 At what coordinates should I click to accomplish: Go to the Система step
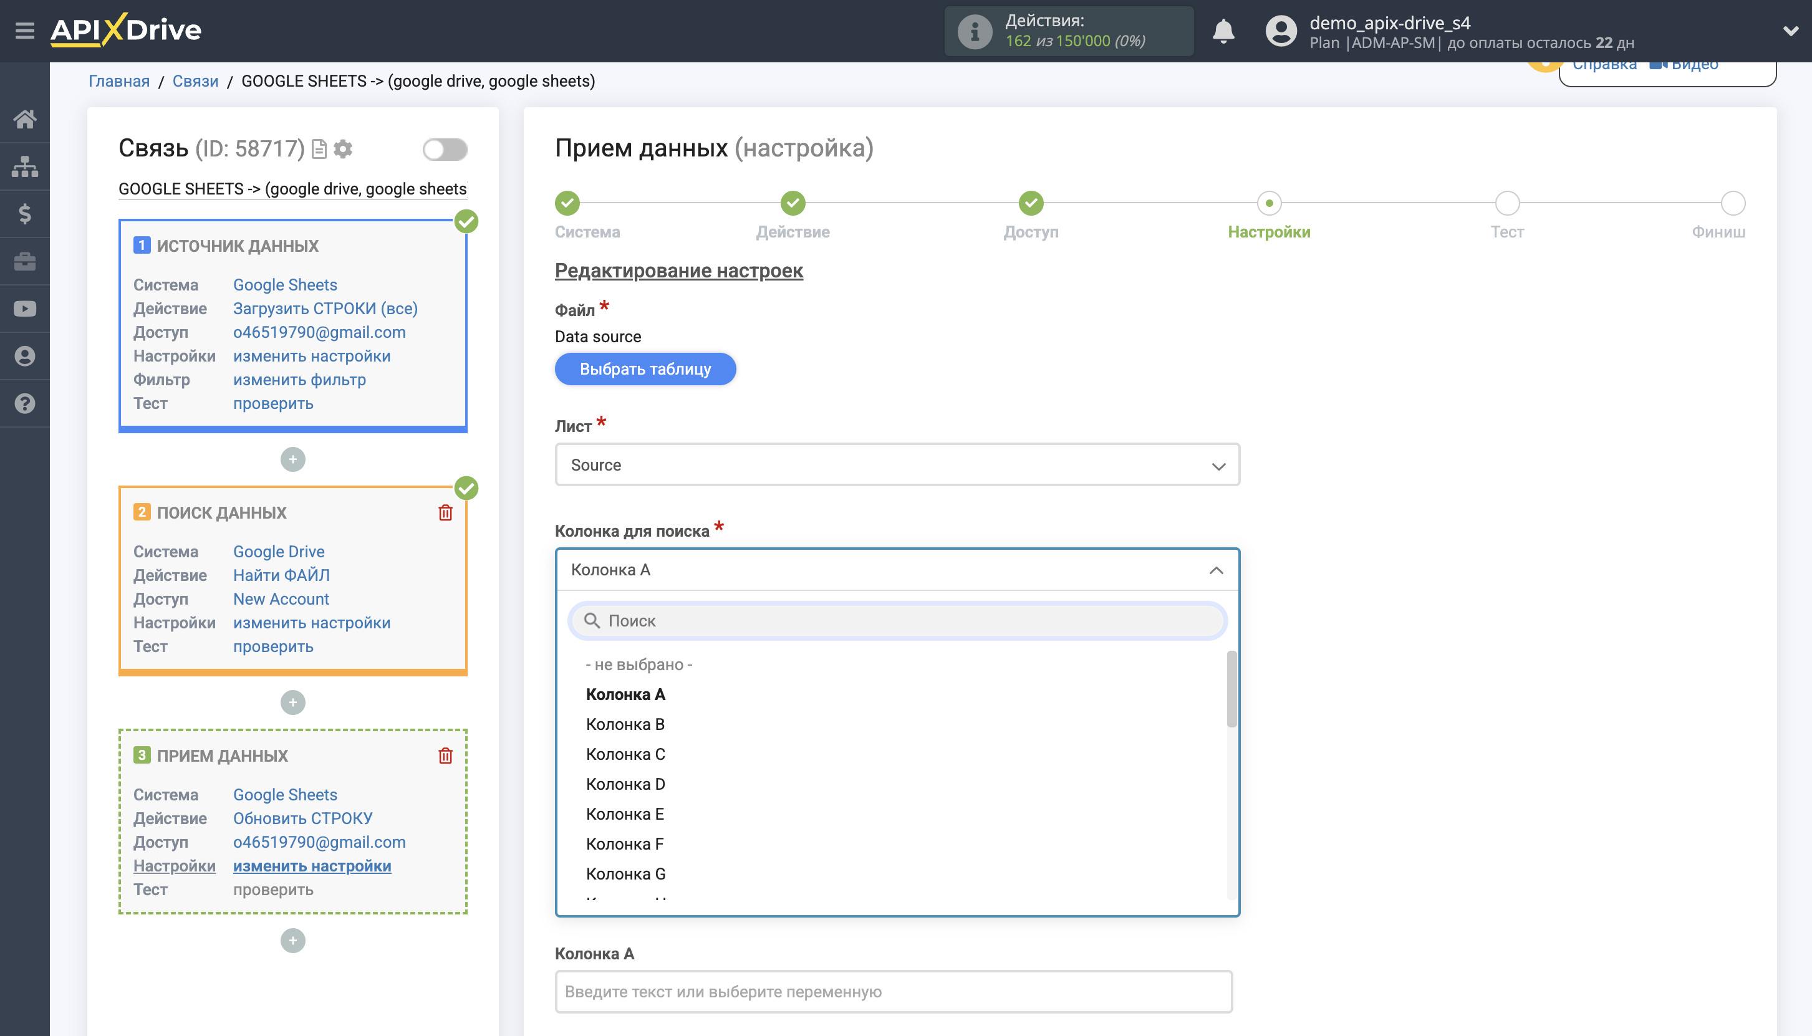click(x=567, y=203)
